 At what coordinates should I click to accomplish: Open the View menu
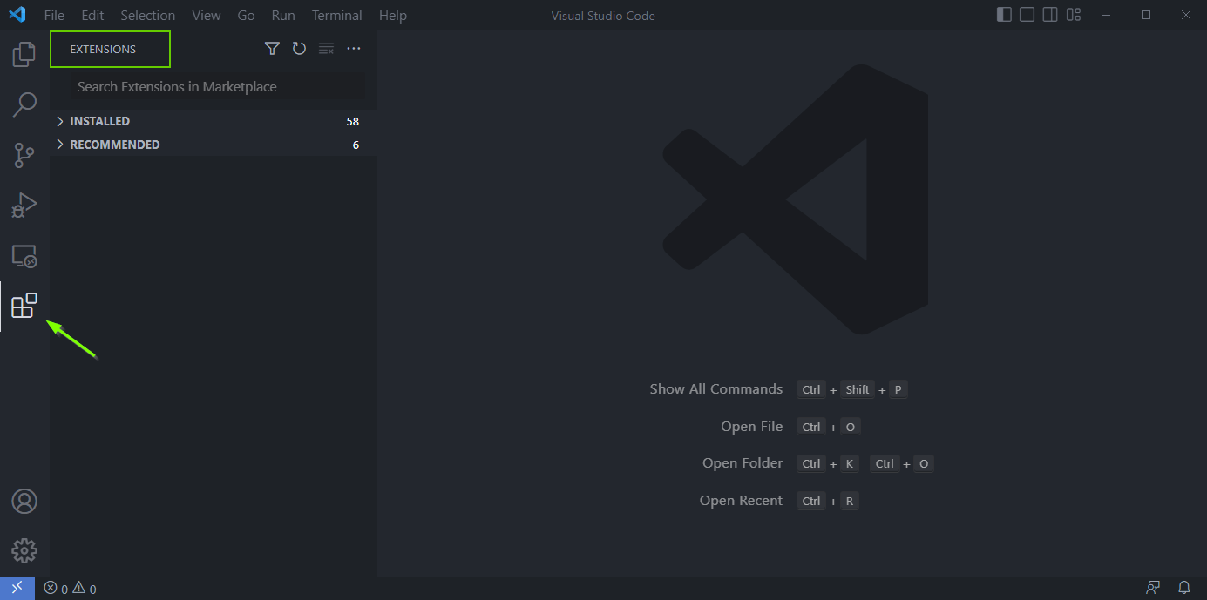click(207, 16)
